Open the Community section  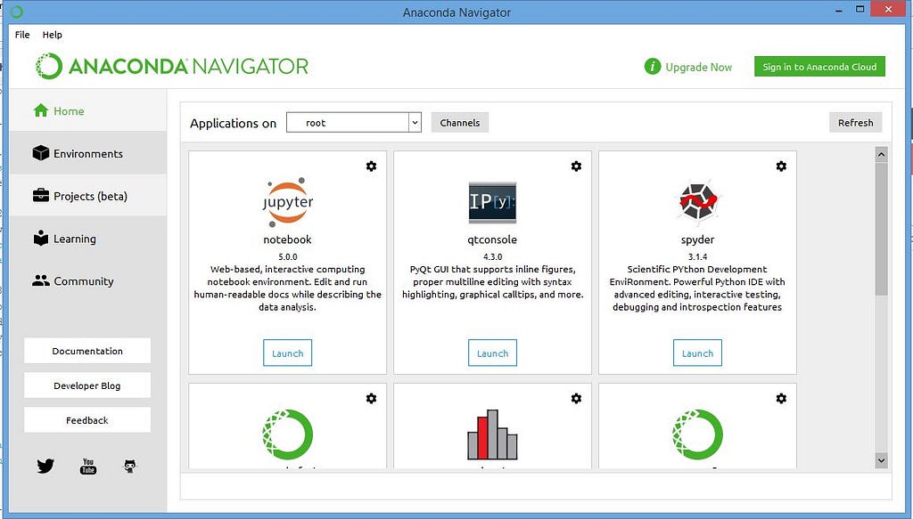tap(88, 280)
